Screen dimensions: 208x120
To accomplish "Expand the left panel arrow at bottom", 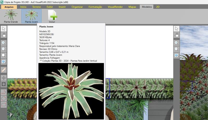I will tap(11, 115).
